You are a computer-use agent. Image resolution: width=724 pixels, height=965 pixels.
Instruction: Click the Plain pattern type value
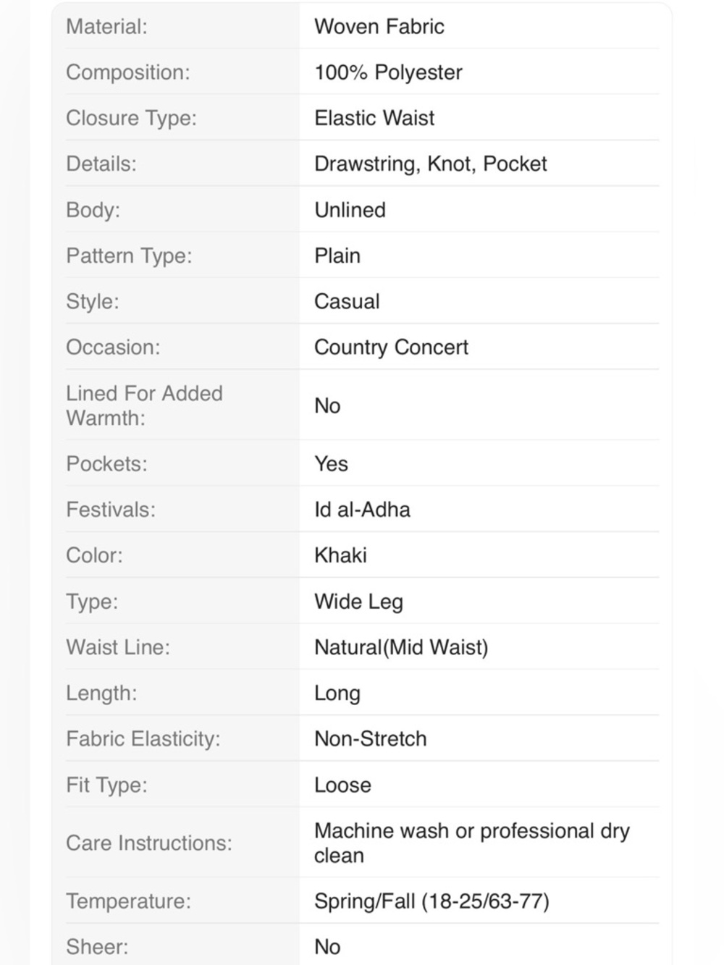point(337,256)
